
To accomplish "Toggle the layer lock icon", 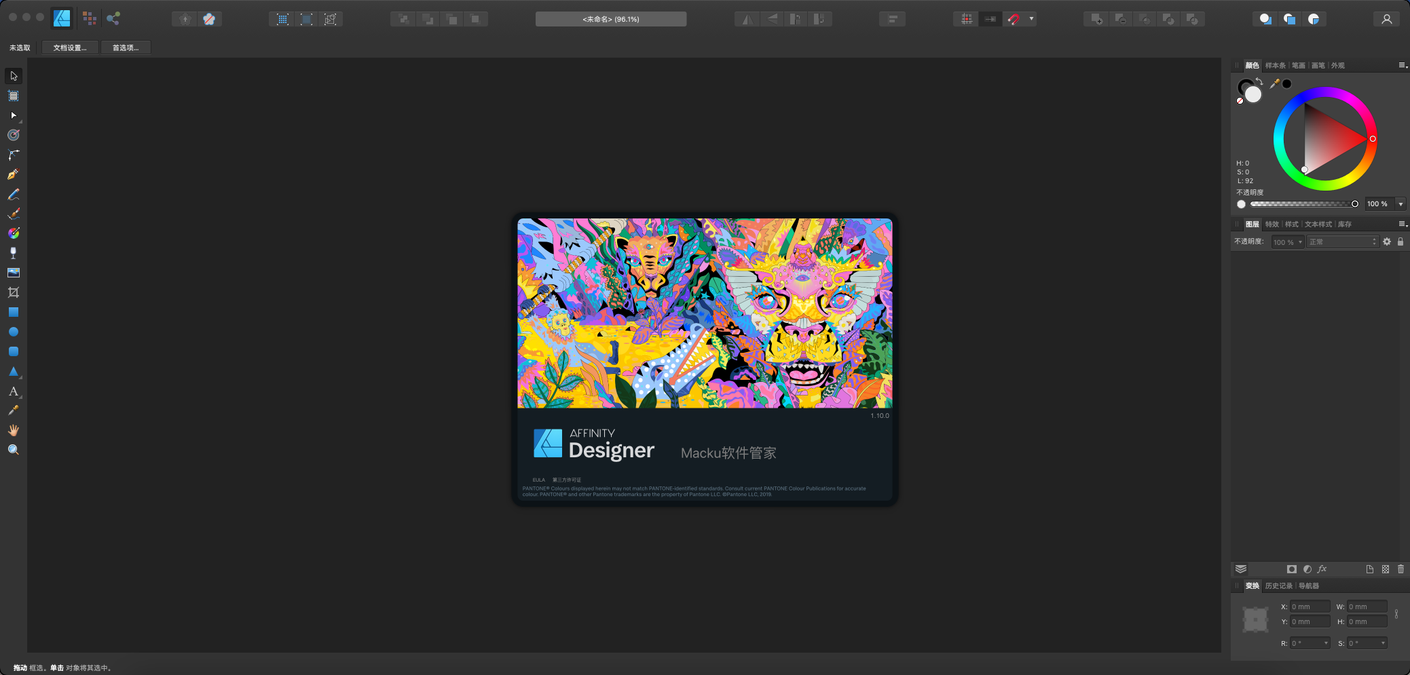I will click(x=1400, y=242).
